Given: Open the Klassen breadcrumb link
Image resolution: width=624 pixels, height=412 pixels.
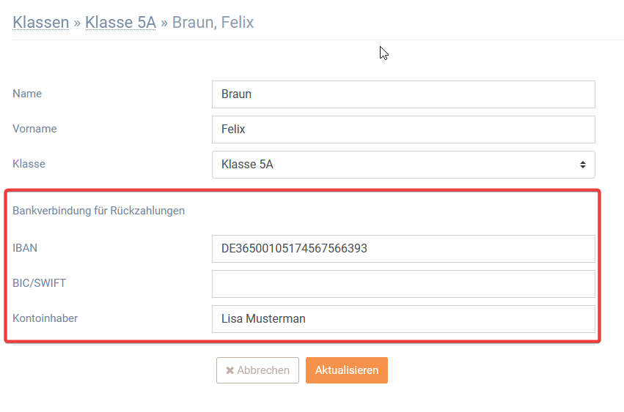Looking at the screenshot, I should pyautogui.click(x=40, y=22).
